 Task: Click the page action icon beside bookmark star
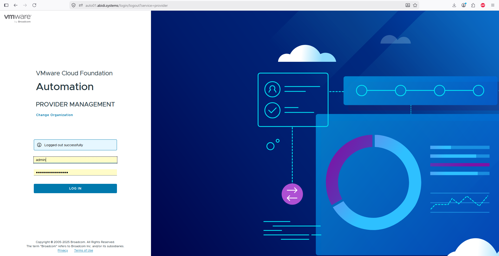tap(408, 5)
